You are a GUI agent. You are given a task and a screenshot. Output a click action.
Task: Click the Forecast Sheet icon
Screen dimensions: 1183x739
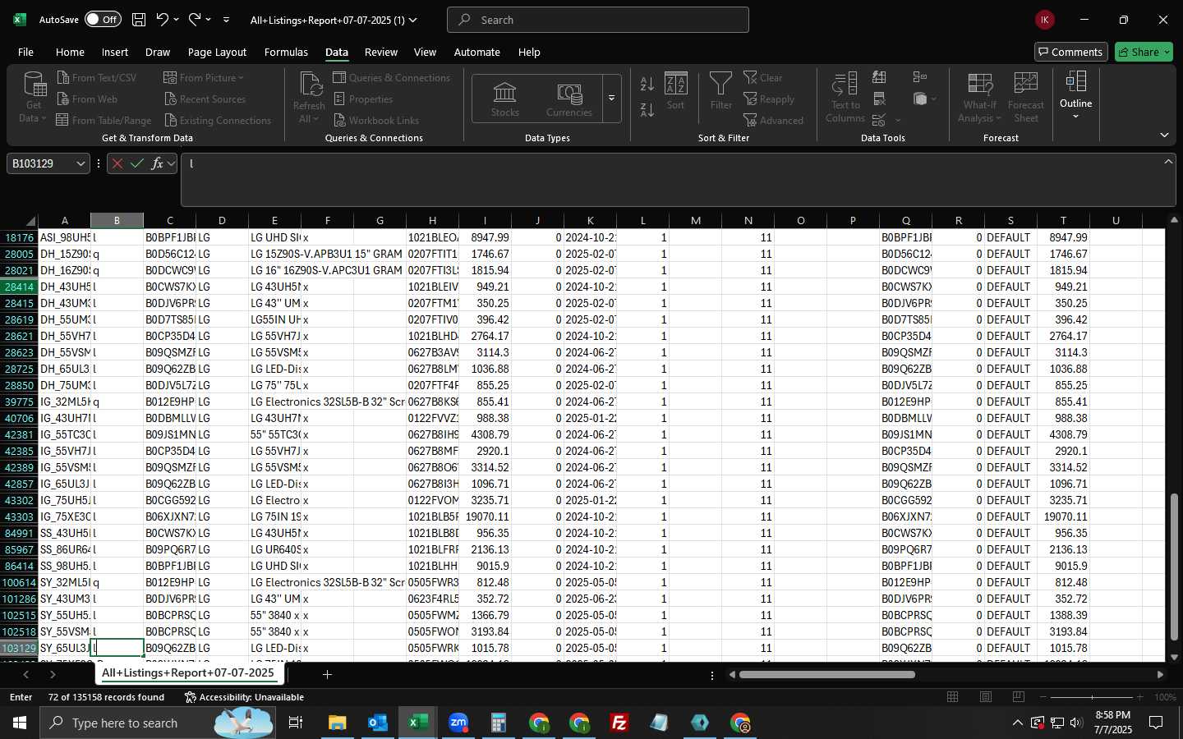click(x=1025, y=98)
